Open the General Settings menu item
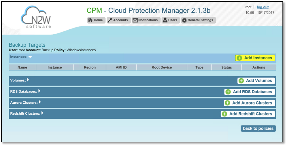The height and width of the screenshot is (146, 287). click(x=199, y=20)
